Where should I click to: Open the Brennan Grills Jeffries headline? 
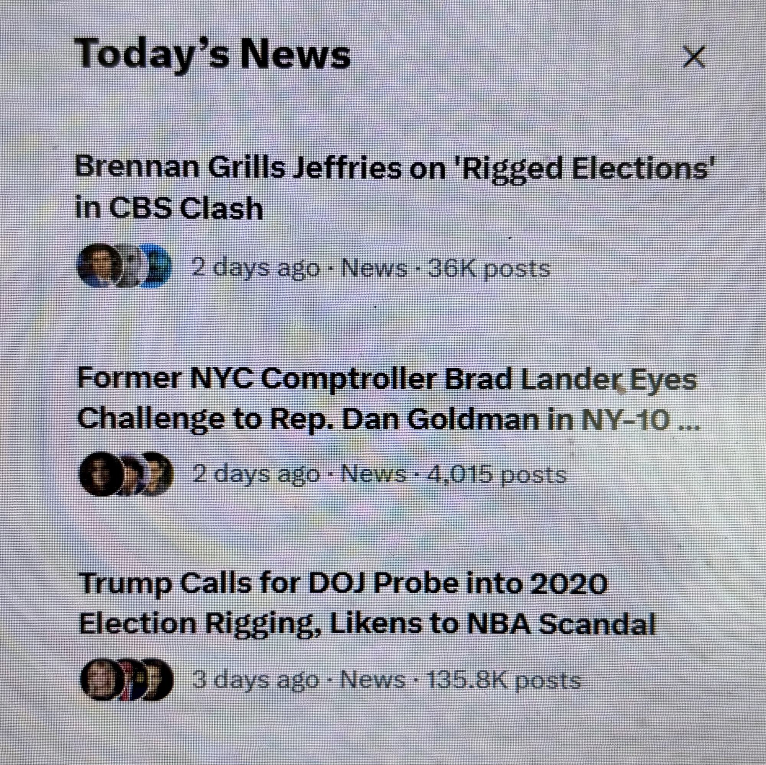point(391,187)
